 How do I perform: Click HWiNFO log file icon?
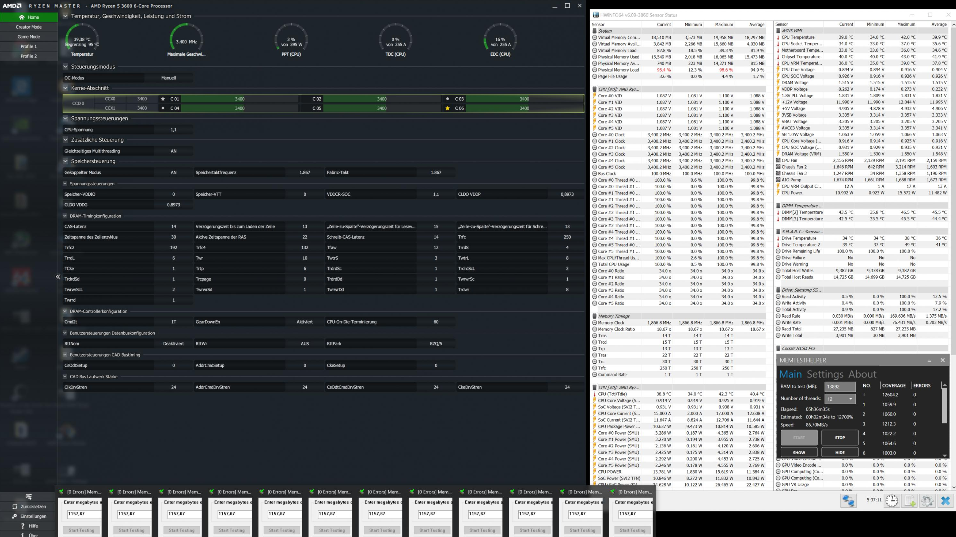910,501
